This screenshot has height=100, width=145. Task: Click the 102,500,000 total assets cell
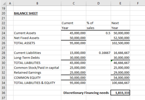coord(120,43)
